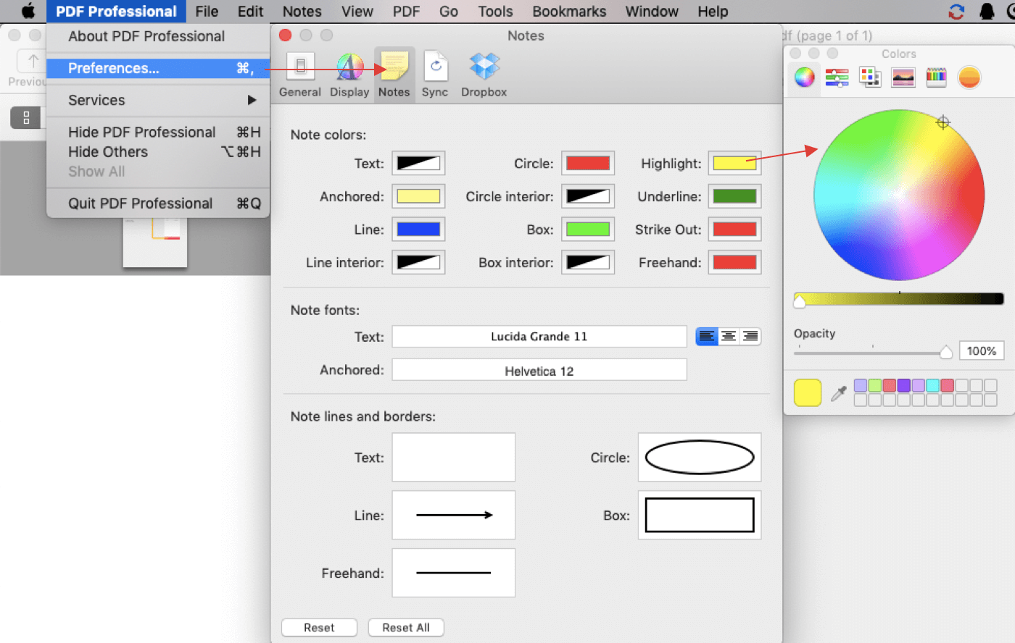Click the Reset button
This screenshot has height=643, width=1015.
point(319,627)
